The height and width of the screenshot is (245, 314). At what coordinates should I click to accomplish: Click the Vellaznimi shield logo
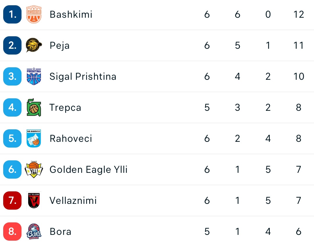tap(34, 200)
